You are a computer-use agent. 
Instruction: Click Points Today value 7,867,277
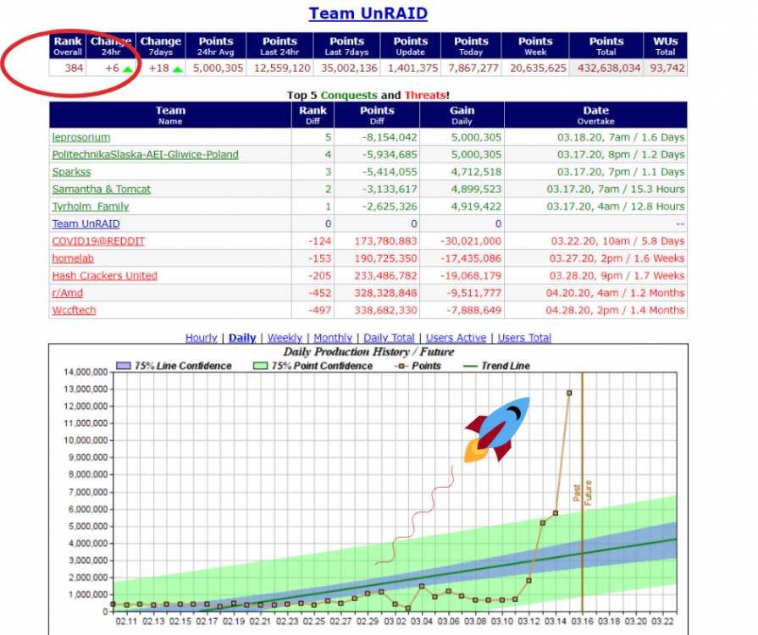tap(473, 68)
